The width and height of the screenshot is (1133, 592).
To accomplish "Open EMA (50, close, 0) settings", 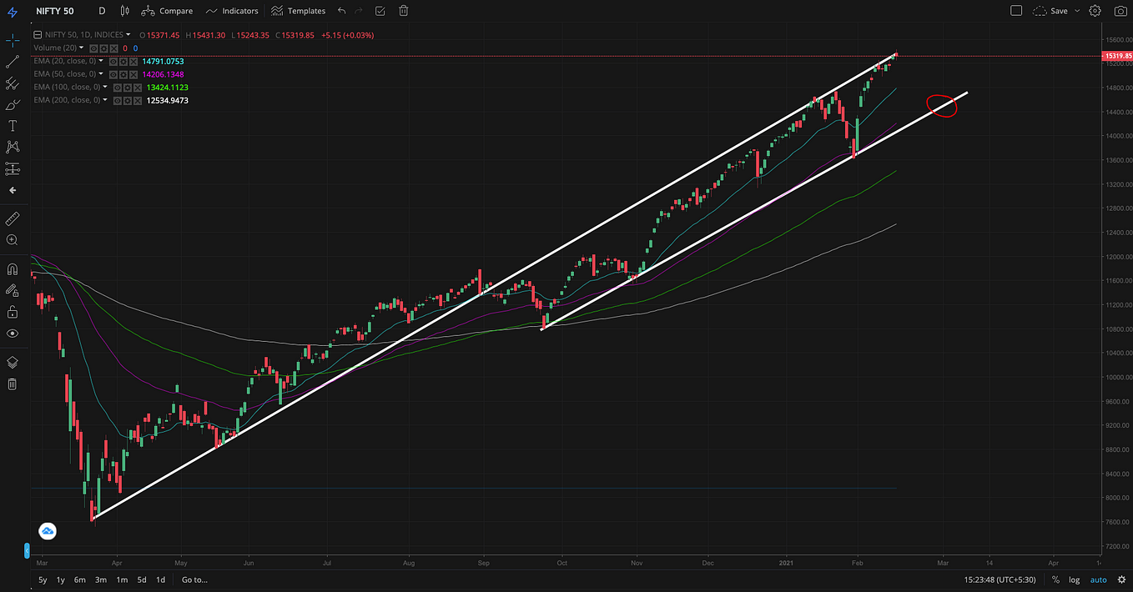I will pos(123,74).
